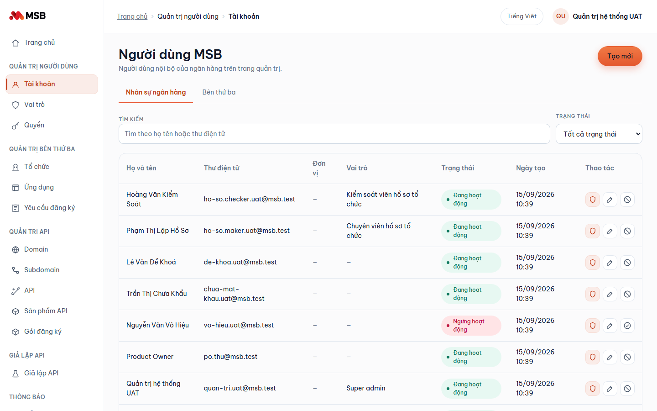Viewport: 657px width, 411px height.
Task: Focus the name or email search field
Action: [x=334, y=134]
